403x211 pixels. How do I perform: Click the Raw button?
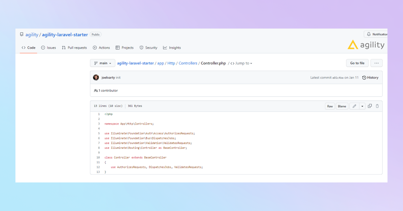330,106
